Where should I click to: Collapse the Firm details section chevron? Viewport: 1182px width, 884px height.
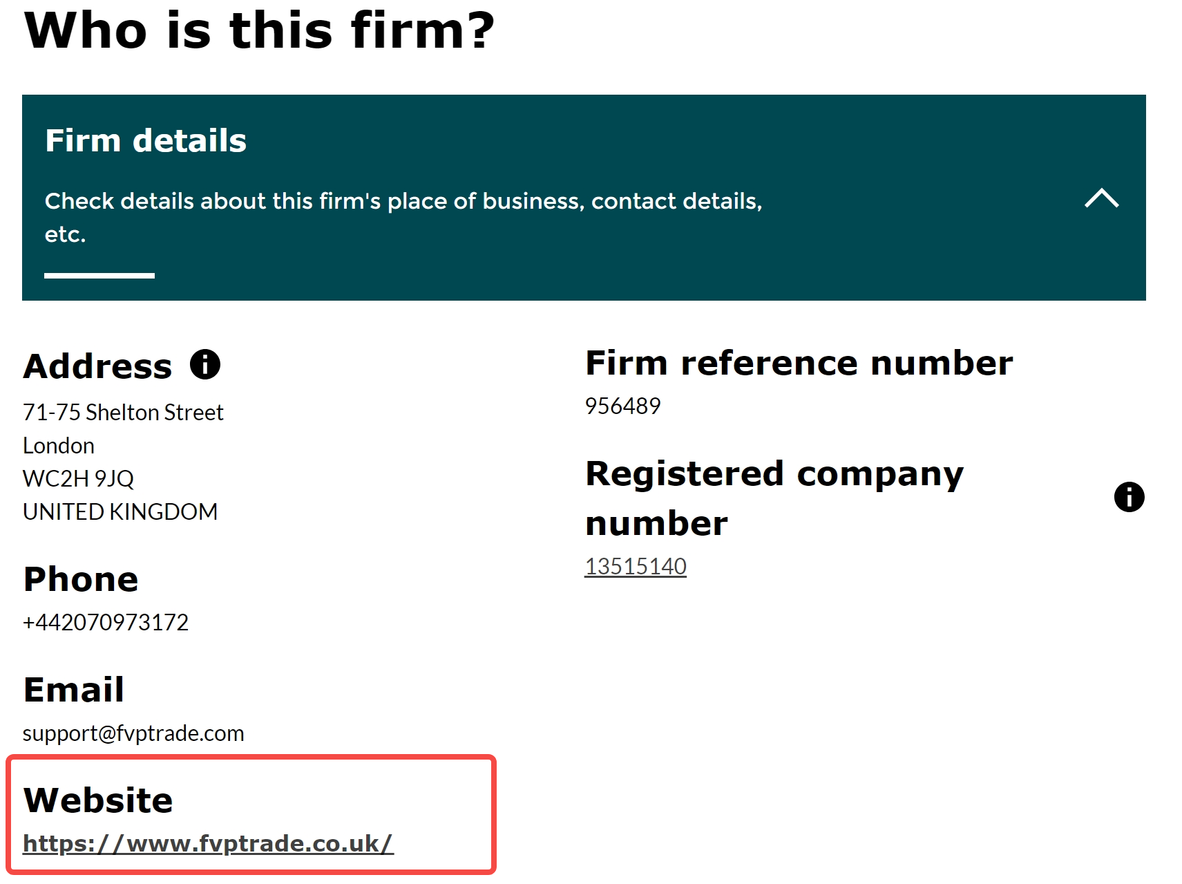1101,198
